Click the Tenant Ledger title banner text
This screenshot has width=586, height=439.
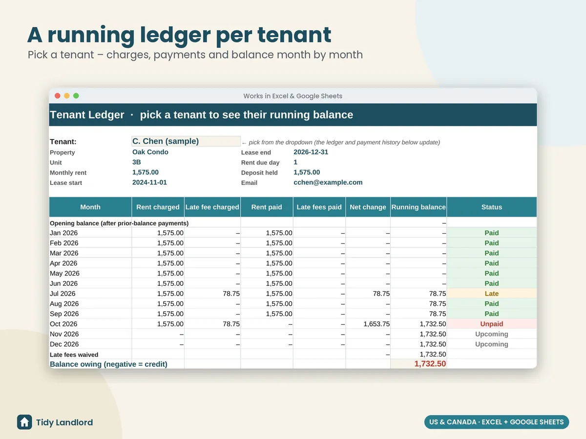(x=201, y=115)
